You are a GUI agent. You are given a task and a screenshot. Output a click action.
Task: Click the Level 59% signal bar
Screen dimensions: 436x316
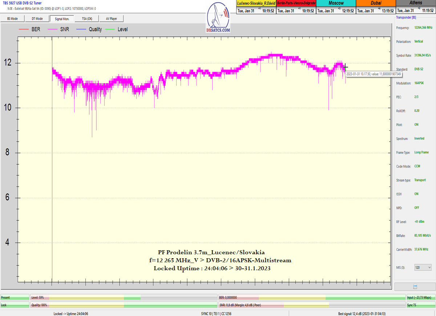(124, 297)
